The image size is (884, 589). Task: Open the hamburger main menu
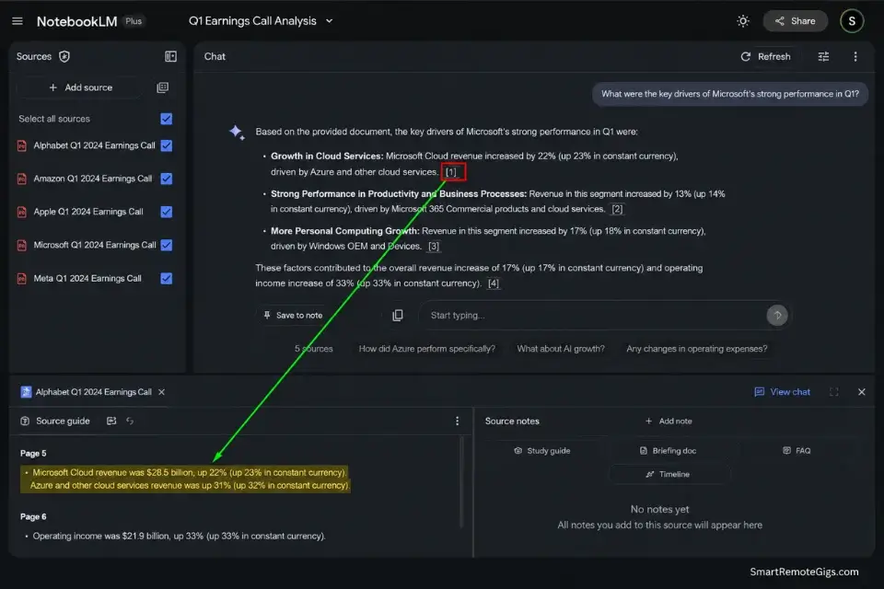pyautogui.click(x=17, y=21)
